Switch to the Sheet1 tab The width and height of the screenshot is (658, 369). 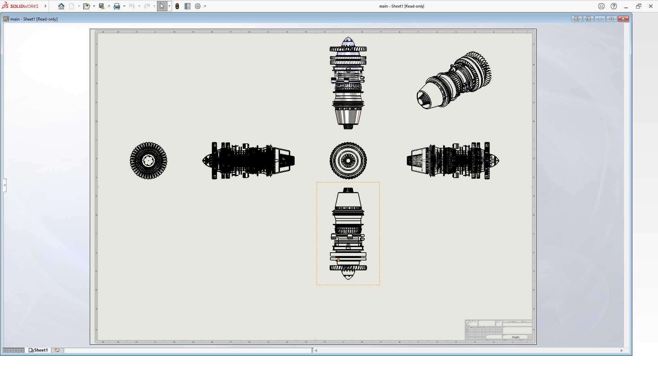point(38,350)
